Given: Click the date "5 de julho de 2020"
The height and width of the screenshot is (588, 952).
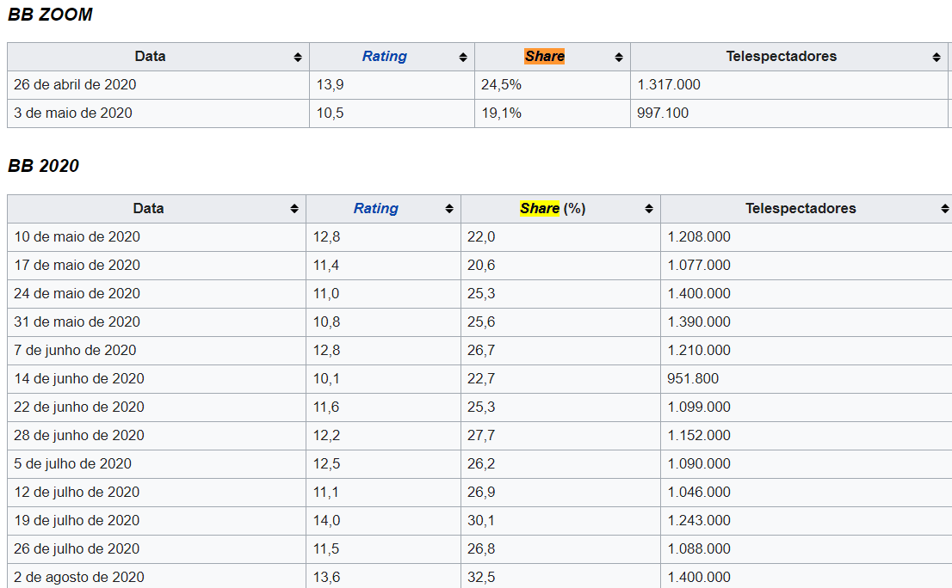Looking at the screenshot, I should [x=72, y=464].
